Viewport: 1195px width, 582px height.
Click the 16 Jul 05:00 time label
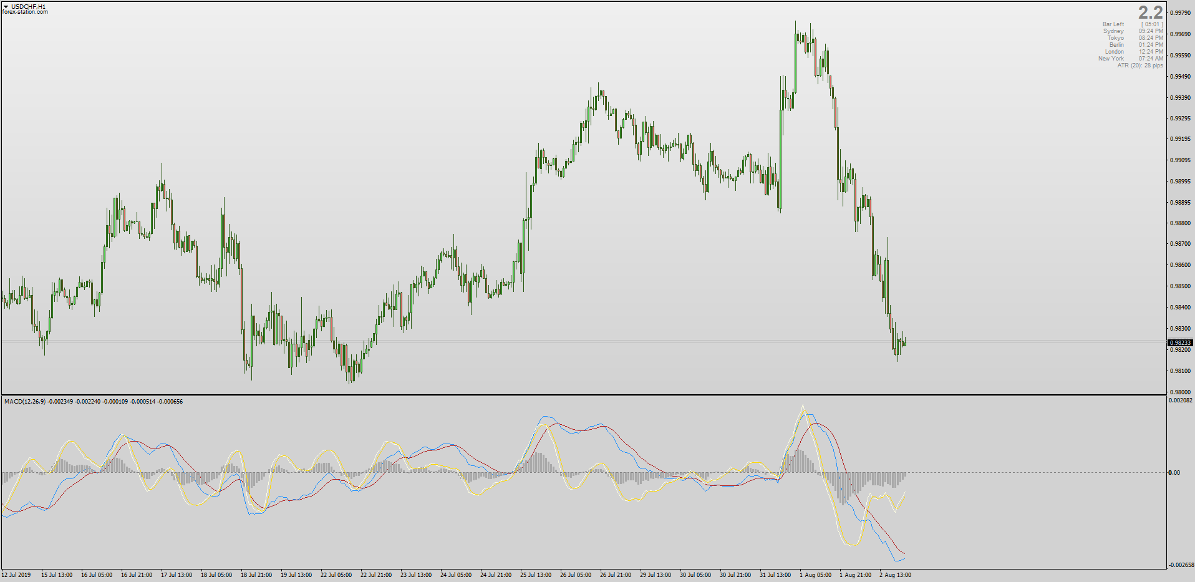[x=97, y=575]
